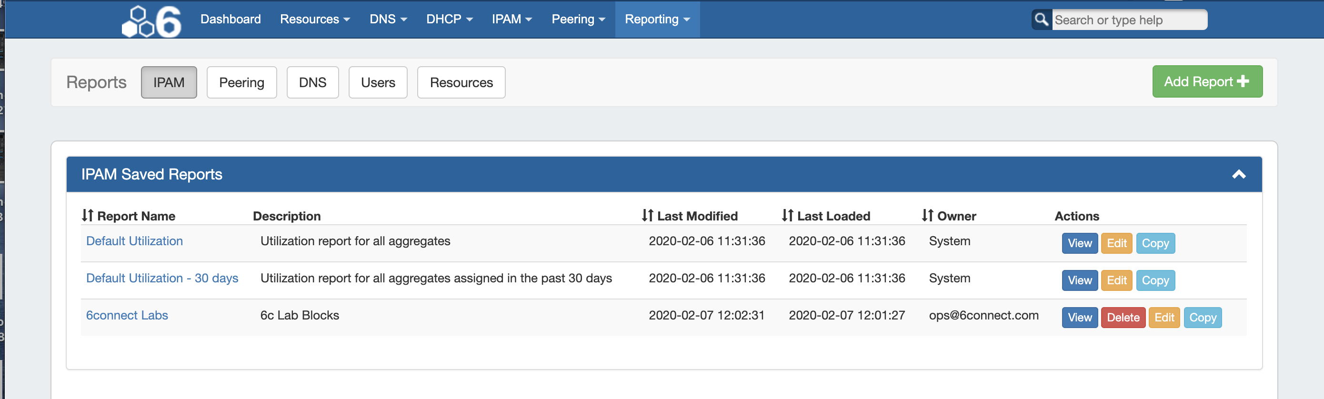Expand the DNS navigation dropdown
Image resolution: width=1324 pixels, height=399 pixels.
(x=388, y=20)
